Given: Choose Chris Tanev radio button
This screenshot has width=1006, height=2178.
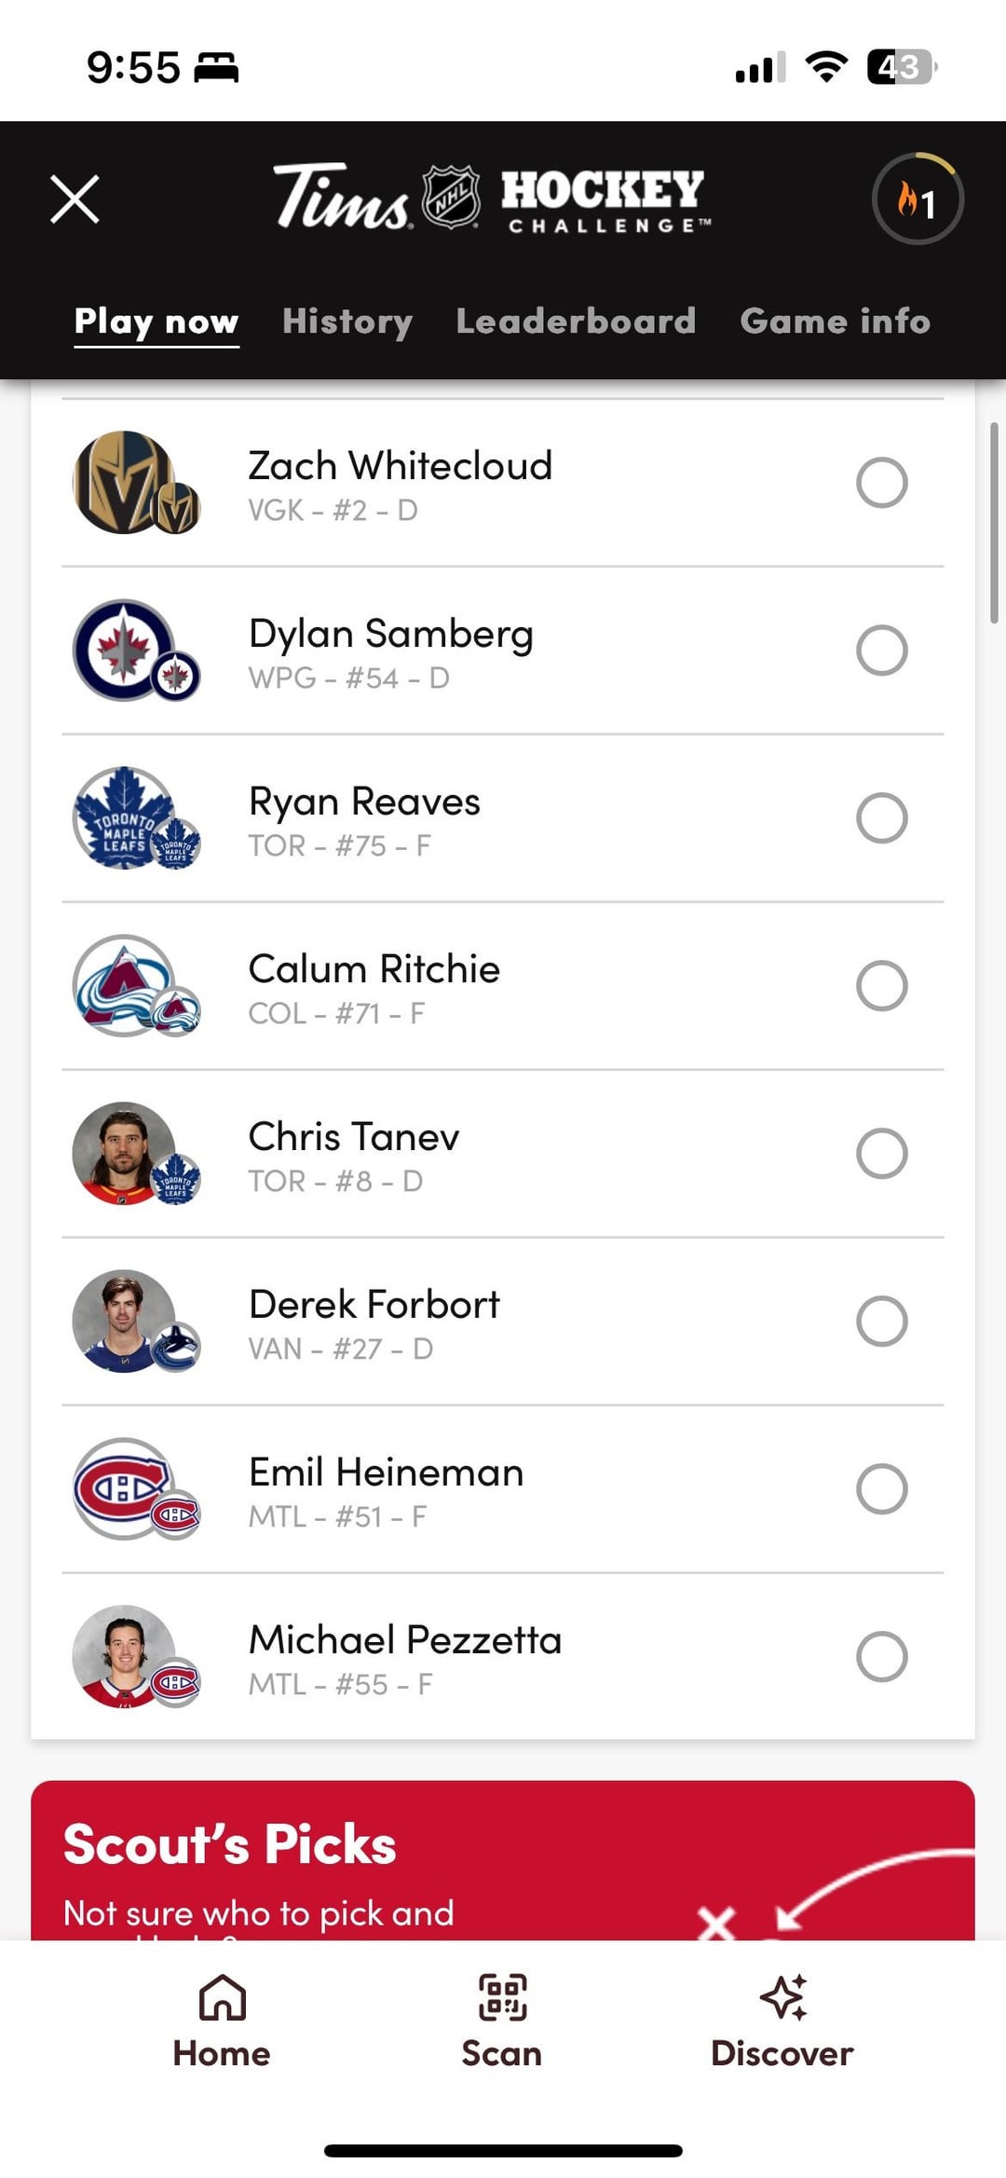Looking at the screenshot, I should pos(881,1154).
